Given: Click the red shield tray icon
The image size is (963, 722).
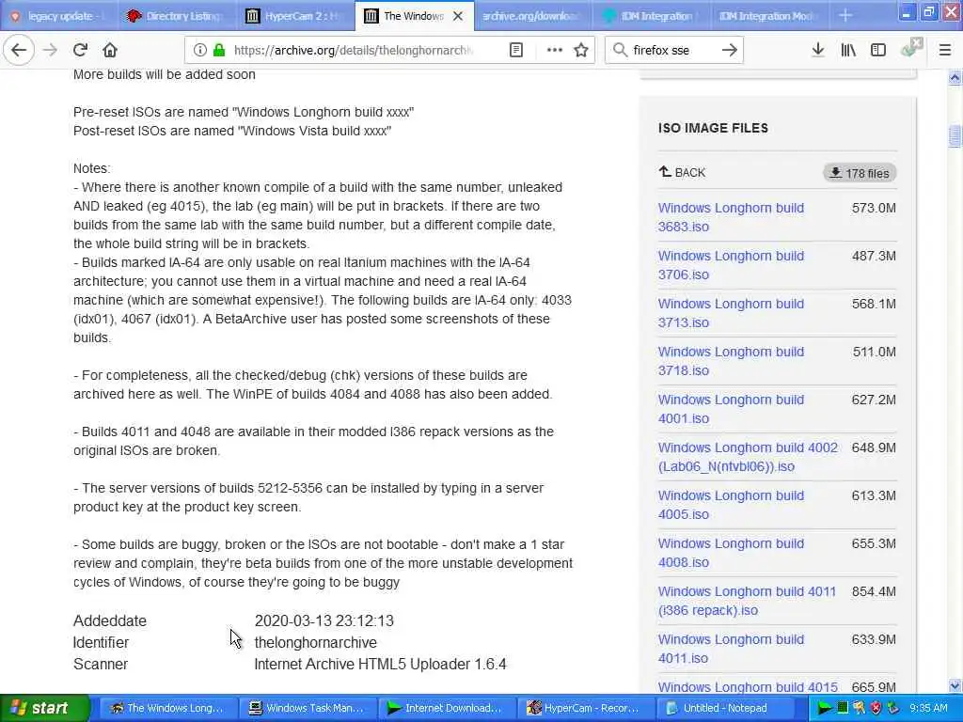Looking at the screenshot, I should pyautogui.click(x=876, y=708).
